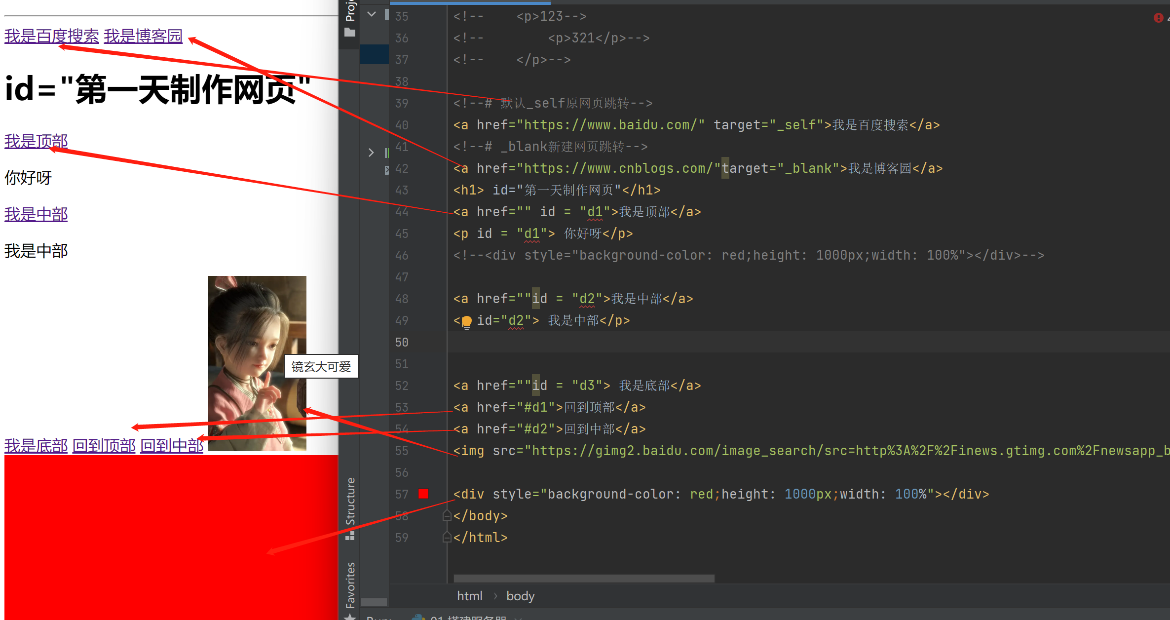Click the 我是百度搜索 link
The image size is (1170, 620).
(x=51, y=36)
